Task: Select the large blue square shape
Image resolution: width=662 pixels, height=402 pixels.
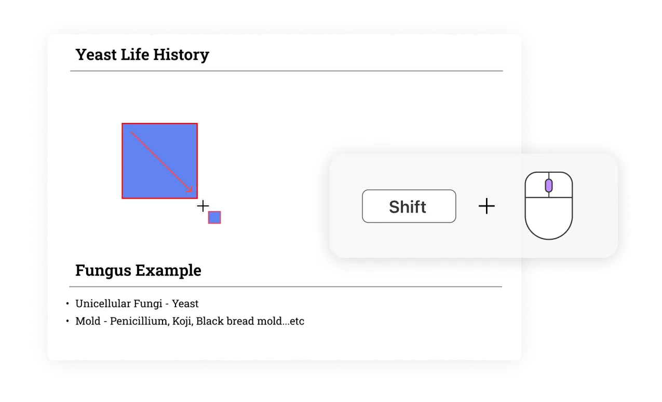Action: pyautogui.click(x=160, y=161)
